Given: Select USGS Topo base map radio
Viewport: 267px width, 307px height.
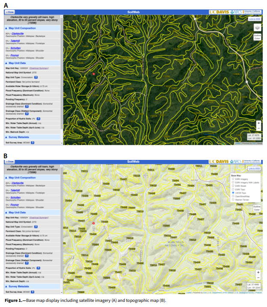Looking at the screenshot, I should pos(233,193).
